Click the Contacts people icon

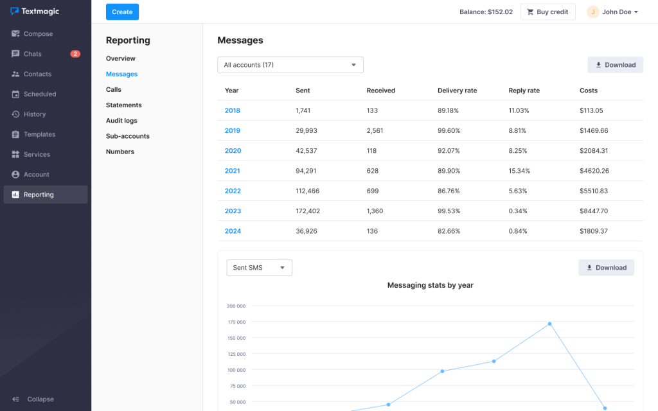[15, 74]
